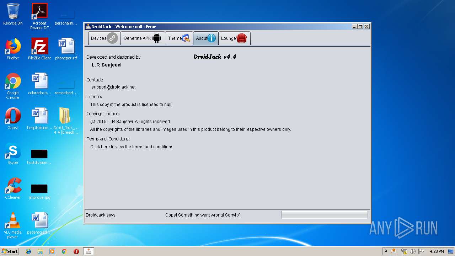Viewport: 455px width, 256px height.
Task: Open the Action Center flag icon
Action: [421, 251]
